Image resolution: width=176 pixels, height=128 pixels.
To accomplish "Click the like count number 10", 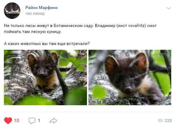I will click(16, 121).
